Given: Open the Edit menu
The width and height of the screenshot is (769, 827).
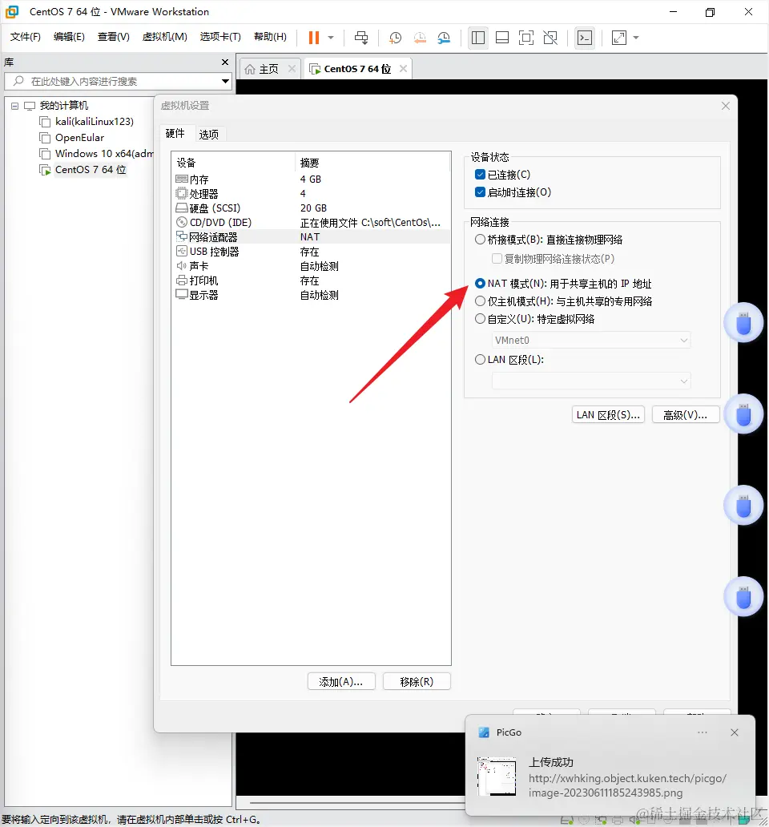Looking at the screenshot, I should 69,37.
